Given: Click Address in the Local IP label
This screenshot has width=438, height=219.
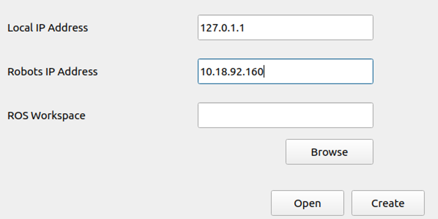Looking at the screenshot, I should [67, 27].
